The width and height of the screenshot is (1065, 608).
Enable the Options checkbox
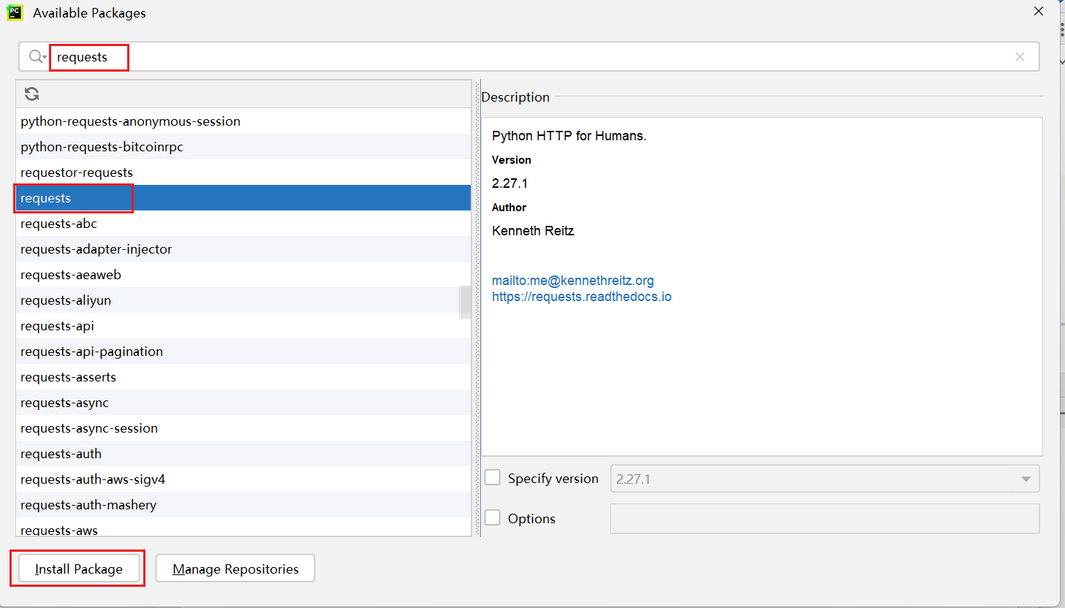click(x=493, y=517)
